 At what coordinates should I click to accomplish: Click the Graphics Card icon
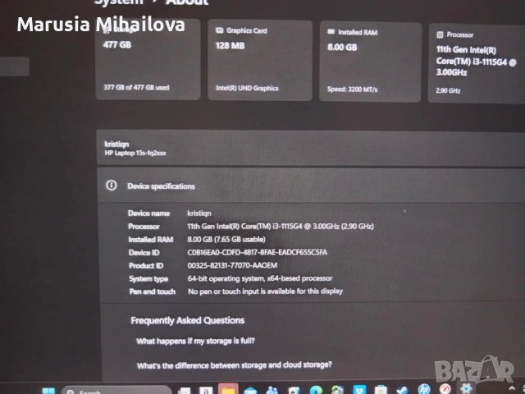[x=219, y=30]
